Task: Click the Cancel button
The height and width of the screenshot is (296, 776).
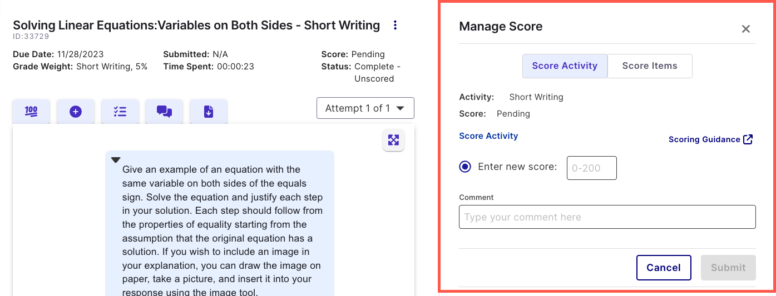Action: click(x=664, y=268)
